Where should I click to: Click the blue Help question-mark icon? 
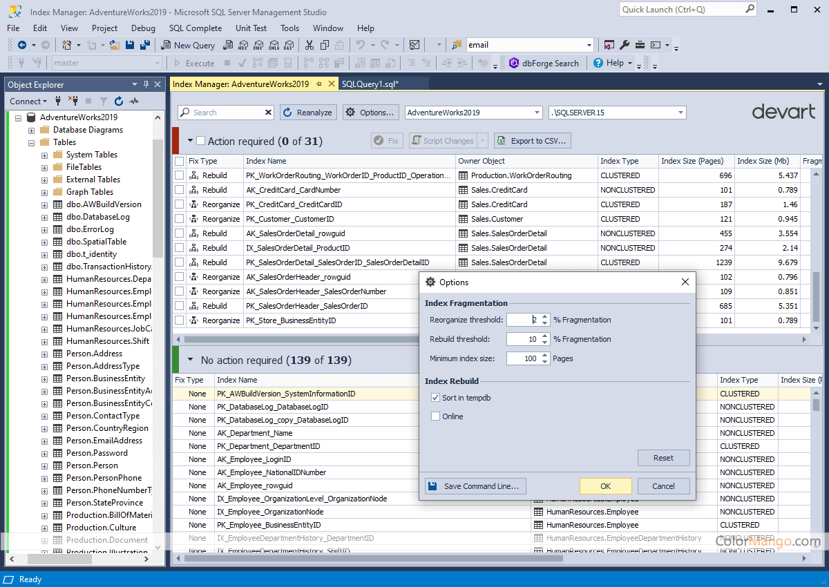598,63
